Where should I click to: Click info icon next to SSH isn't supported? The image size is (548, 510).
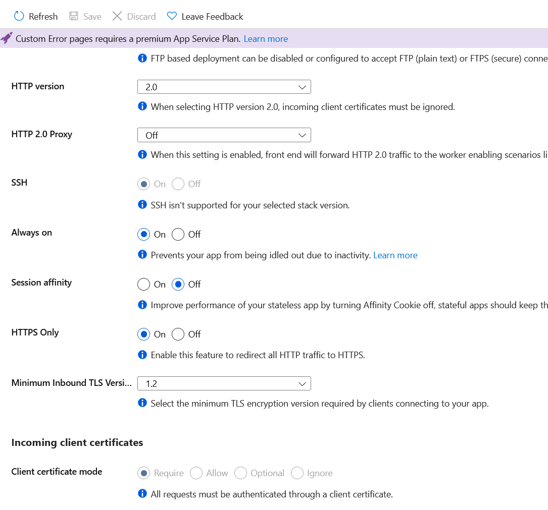point(142,205)
